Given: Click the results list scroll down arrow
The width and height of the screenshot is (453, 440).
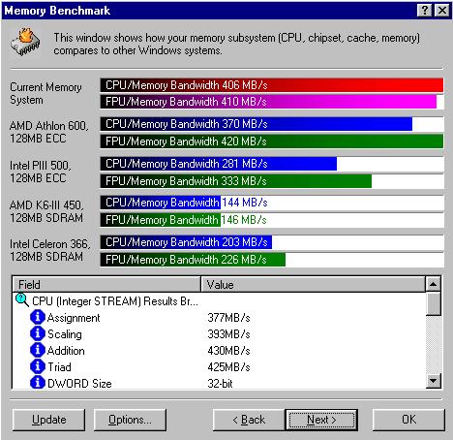Looking at the screenshot, I should tap(433, 381).
